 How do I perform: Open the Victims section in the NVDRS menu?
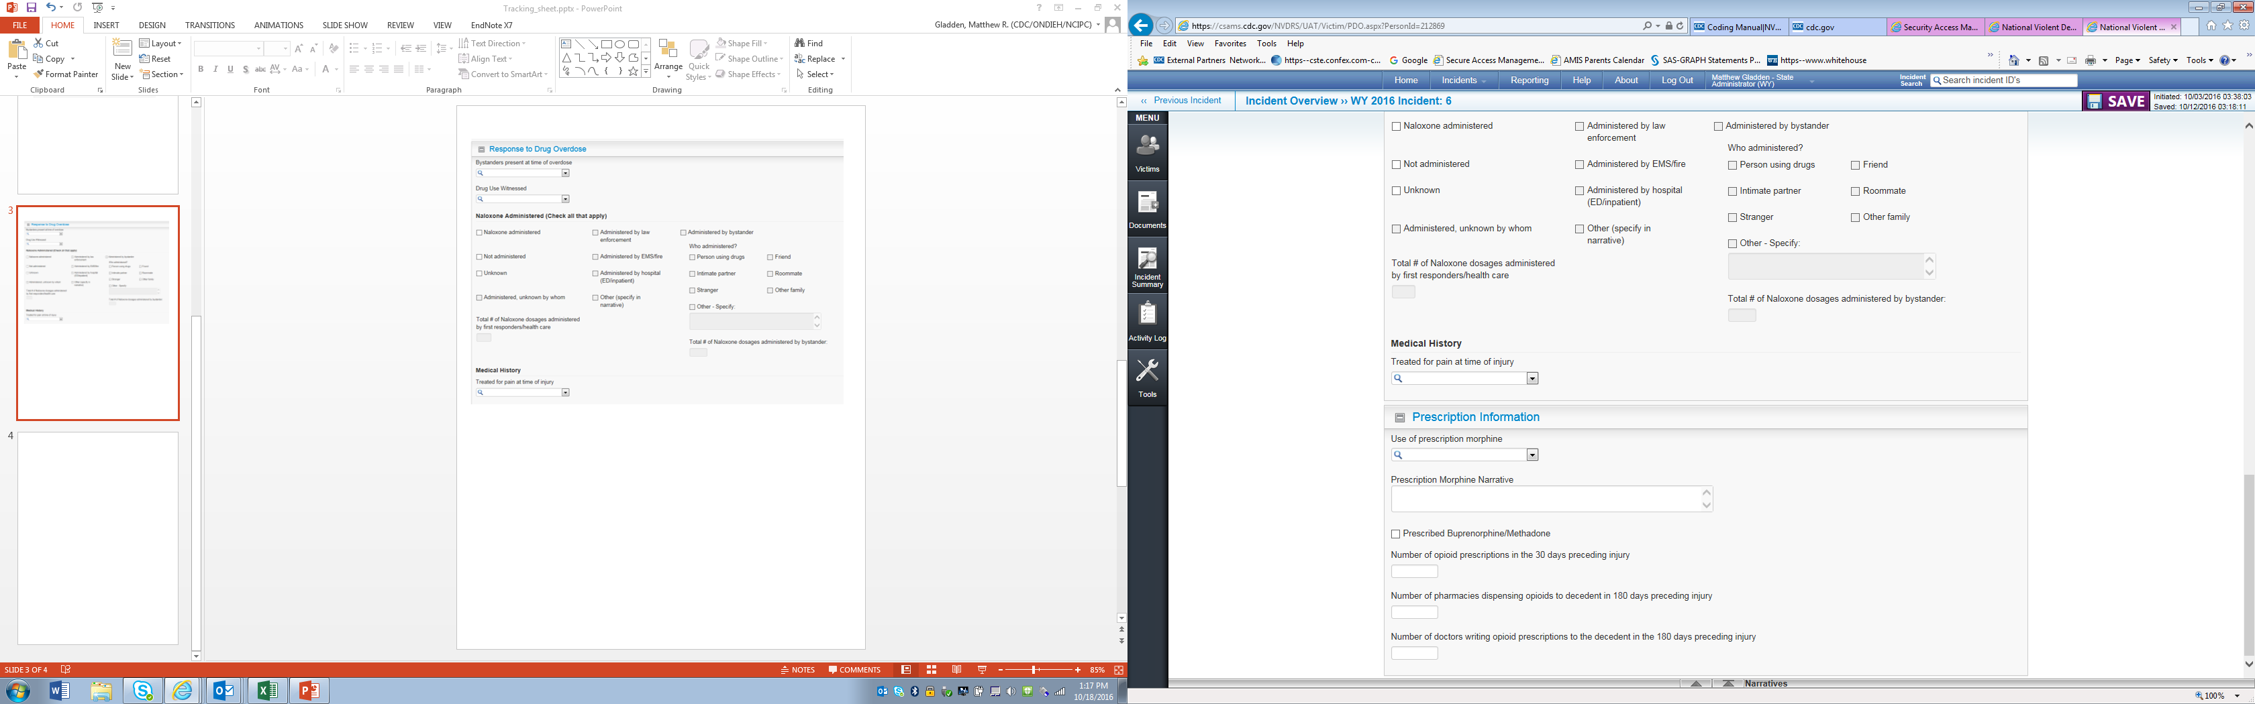tap(1147, 152)
